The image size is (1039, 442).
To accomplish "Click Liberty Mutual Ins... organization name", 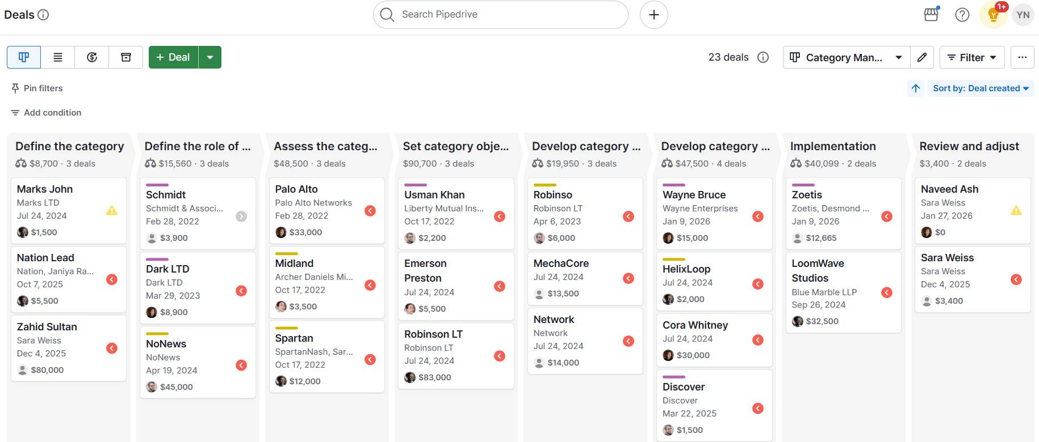I will pos(444,209).
